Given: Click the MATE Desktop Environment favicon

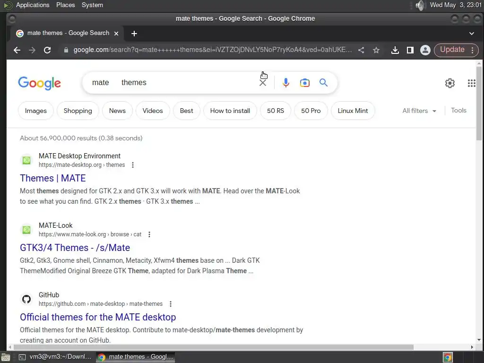Looking at the screenshot, I should [x=26, y=160].
